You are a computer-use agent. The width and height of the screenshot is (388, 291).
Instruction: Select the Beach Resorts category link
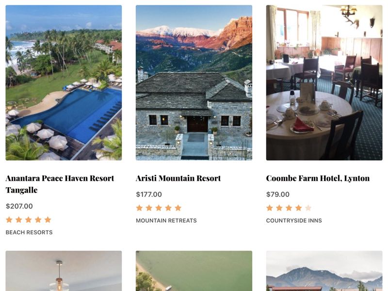tap(29, 232)
